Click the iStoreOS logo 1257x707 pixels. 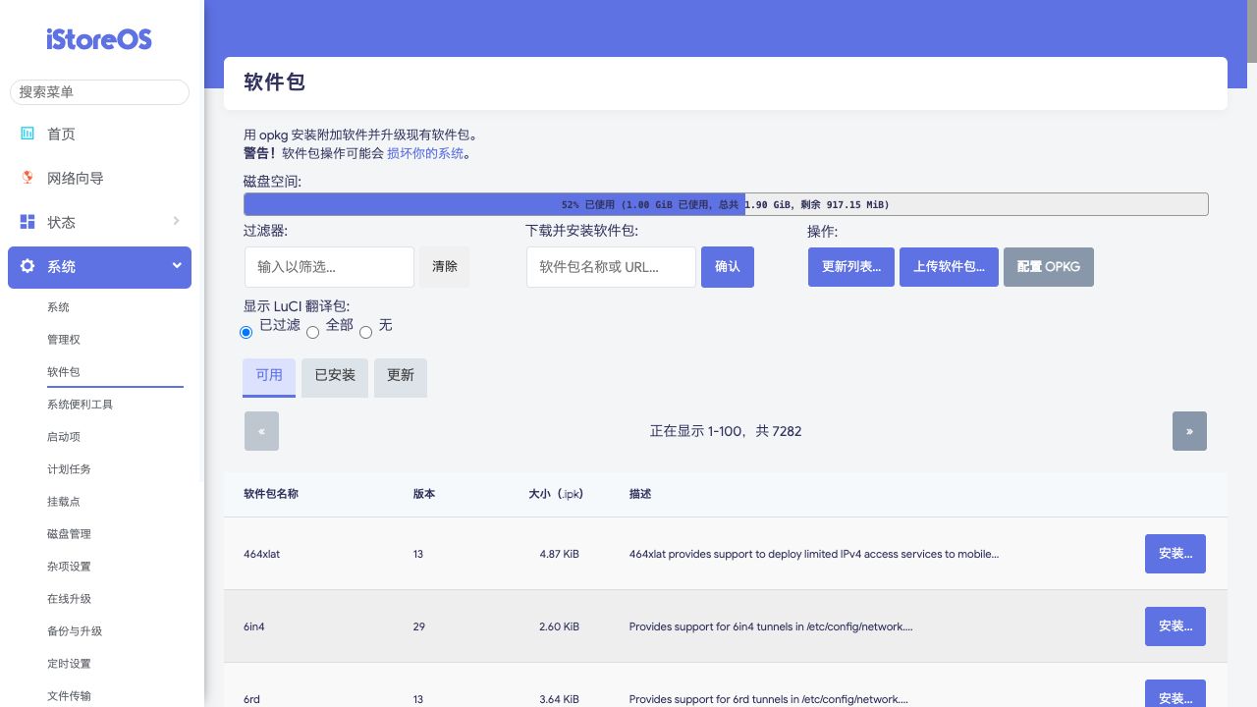99,39
